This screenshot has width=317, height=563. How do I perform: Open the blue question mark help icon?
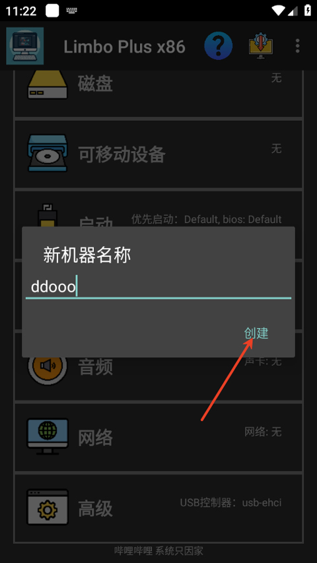click(x=218, y=46)
